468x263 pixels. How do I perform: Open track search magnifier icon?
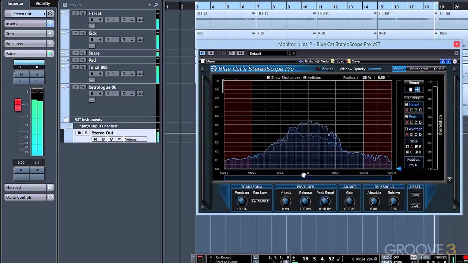click(156, 5)
